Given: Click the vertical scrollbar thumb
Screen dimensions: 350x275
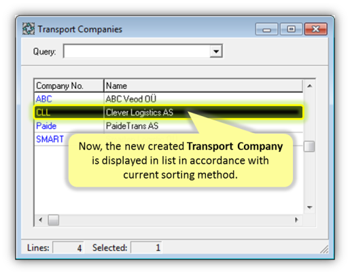Looking at the screenshot, I should coord(309,147).
